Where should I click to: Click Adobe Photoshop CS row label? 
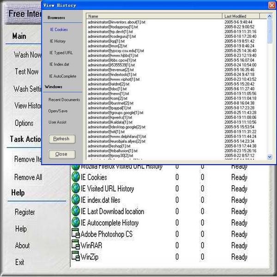107,234
